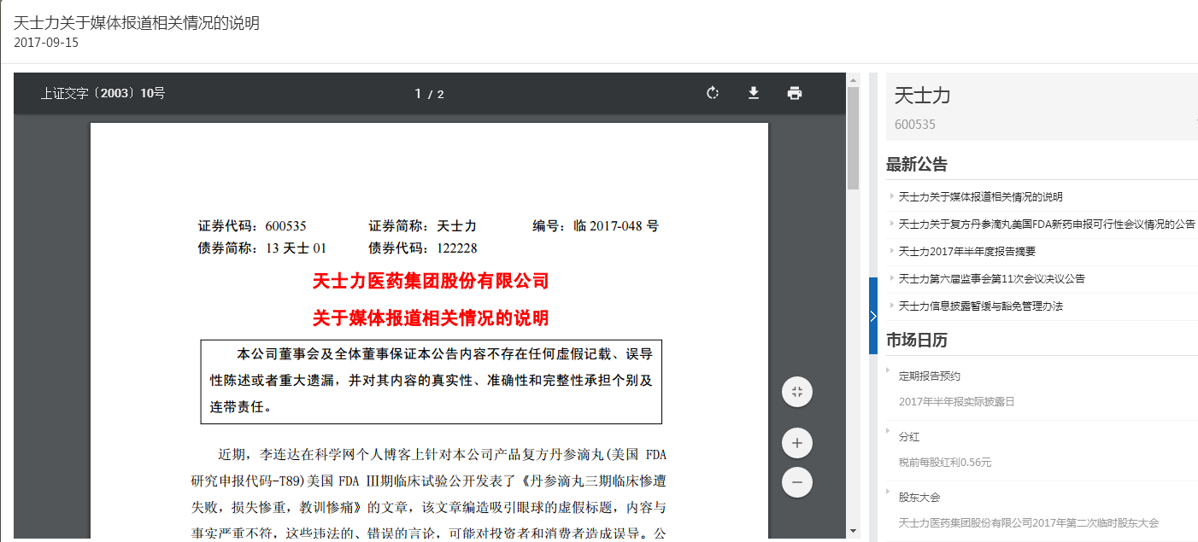This screenshot has width=1198, height=542.
Task: Open 天士力2017年半年度报告摘要 link
Action: (x=966, y=252)
